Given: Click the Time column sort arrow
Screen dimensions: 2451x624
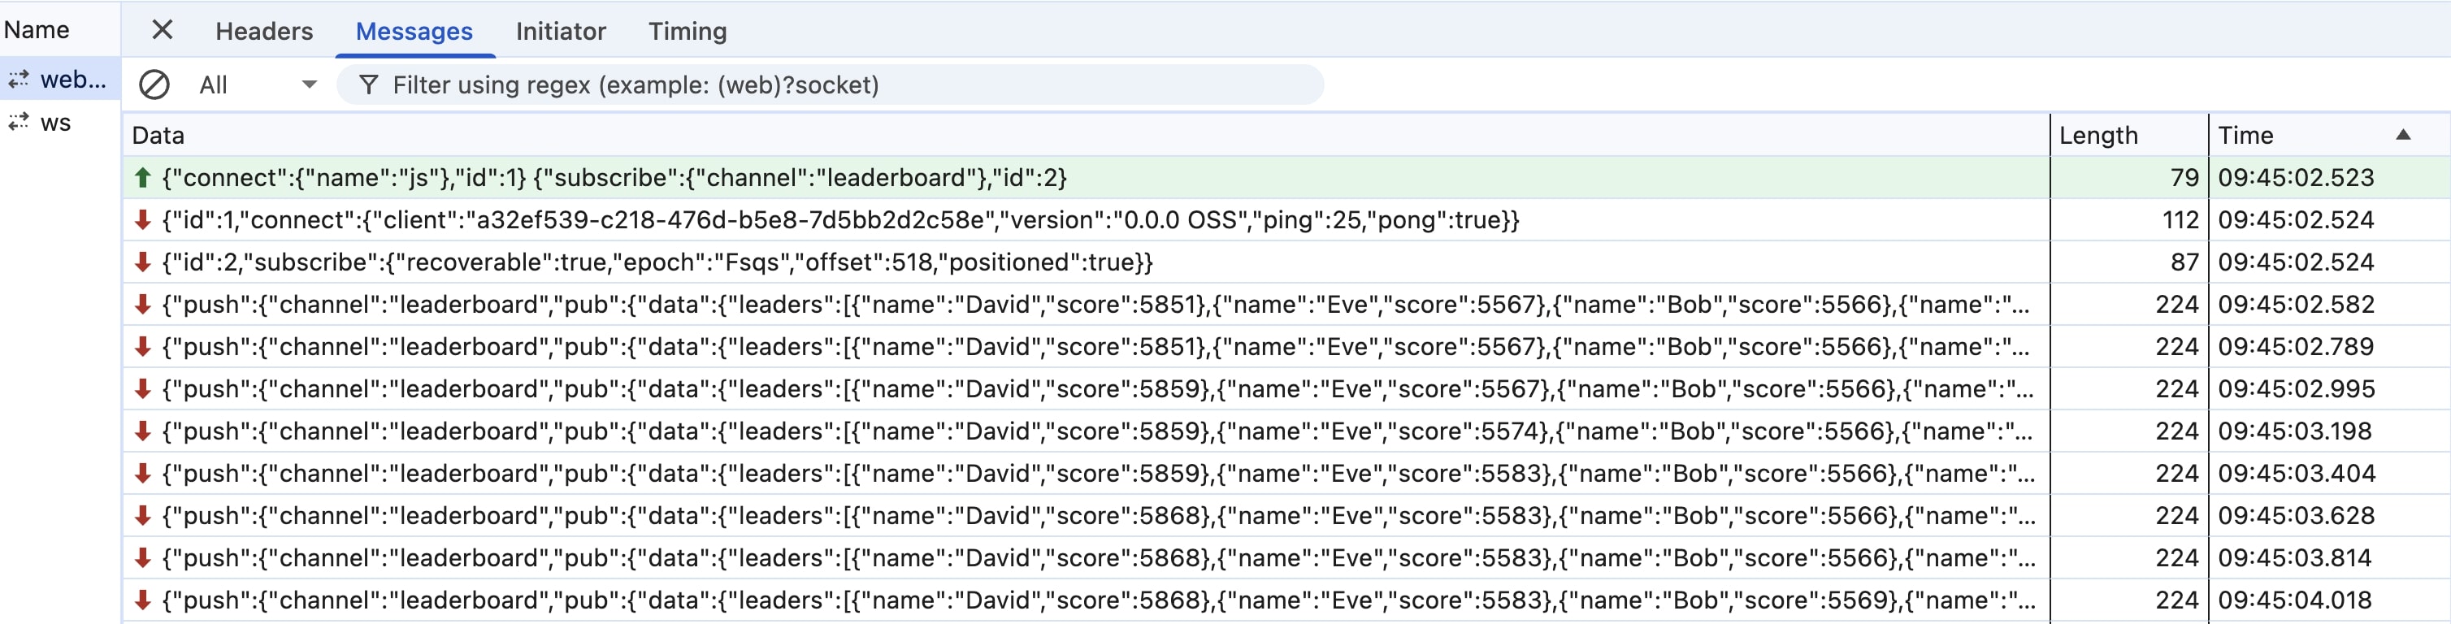Looking at the screenshot, I should (2402, 134).
